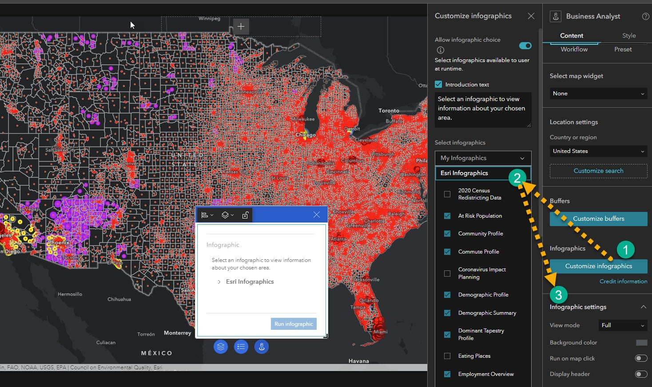Screen dimensions: 652x387
Task: Switch to the Style tab
Action: pyautogui.click(x=629, y=35)
